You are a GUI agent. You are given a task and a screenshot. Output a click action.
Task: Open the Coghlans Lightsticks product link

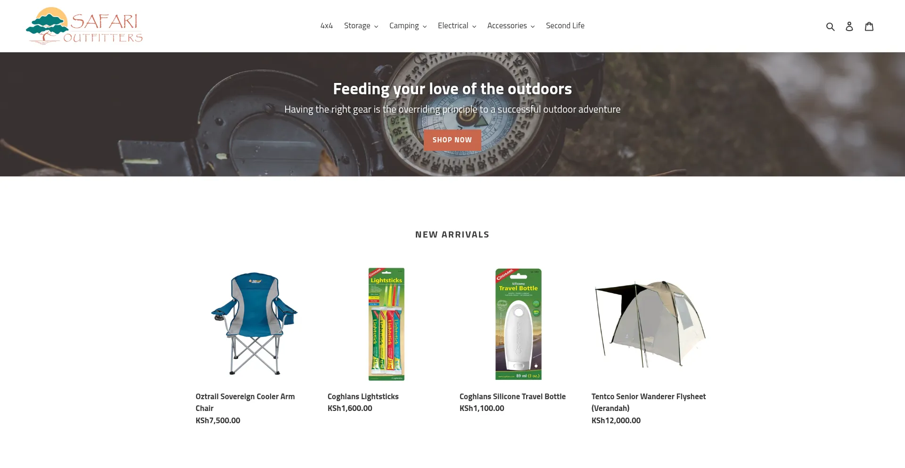click(363, 397)
